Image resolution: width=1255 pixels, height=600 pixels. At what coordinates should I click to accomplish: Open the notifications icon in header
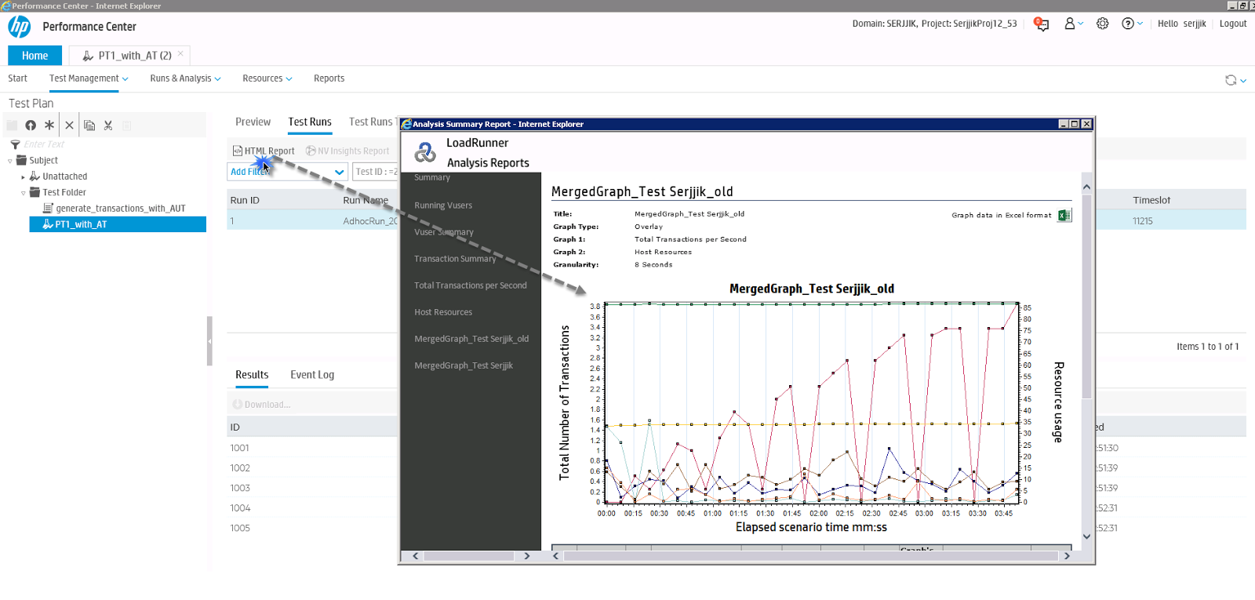click(1042, 24)
